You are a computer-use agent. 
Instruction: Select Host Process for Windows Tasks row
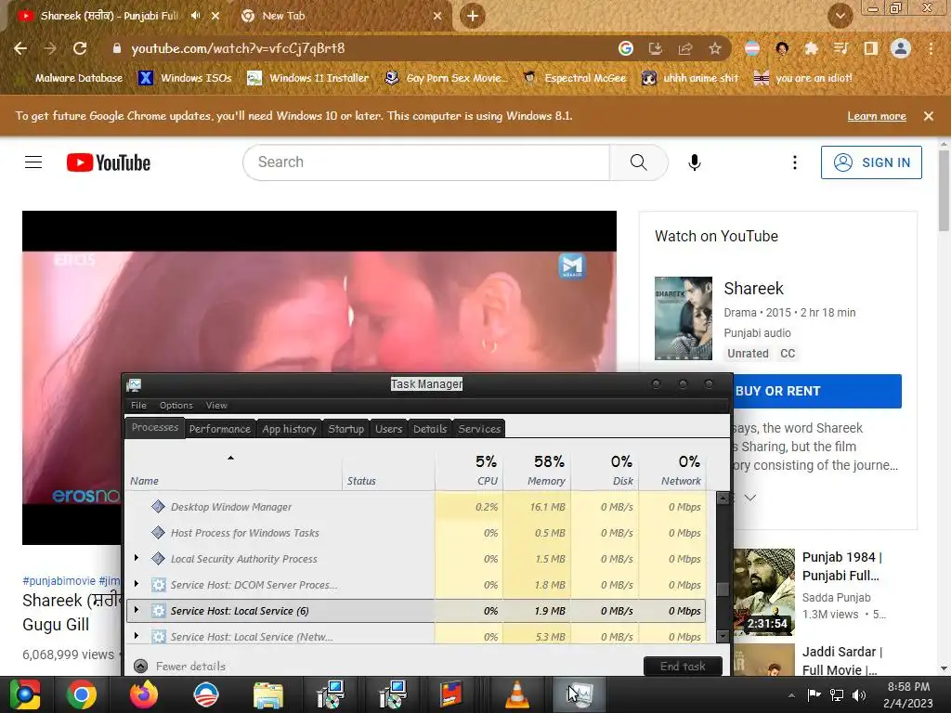[x=416, y=532]
